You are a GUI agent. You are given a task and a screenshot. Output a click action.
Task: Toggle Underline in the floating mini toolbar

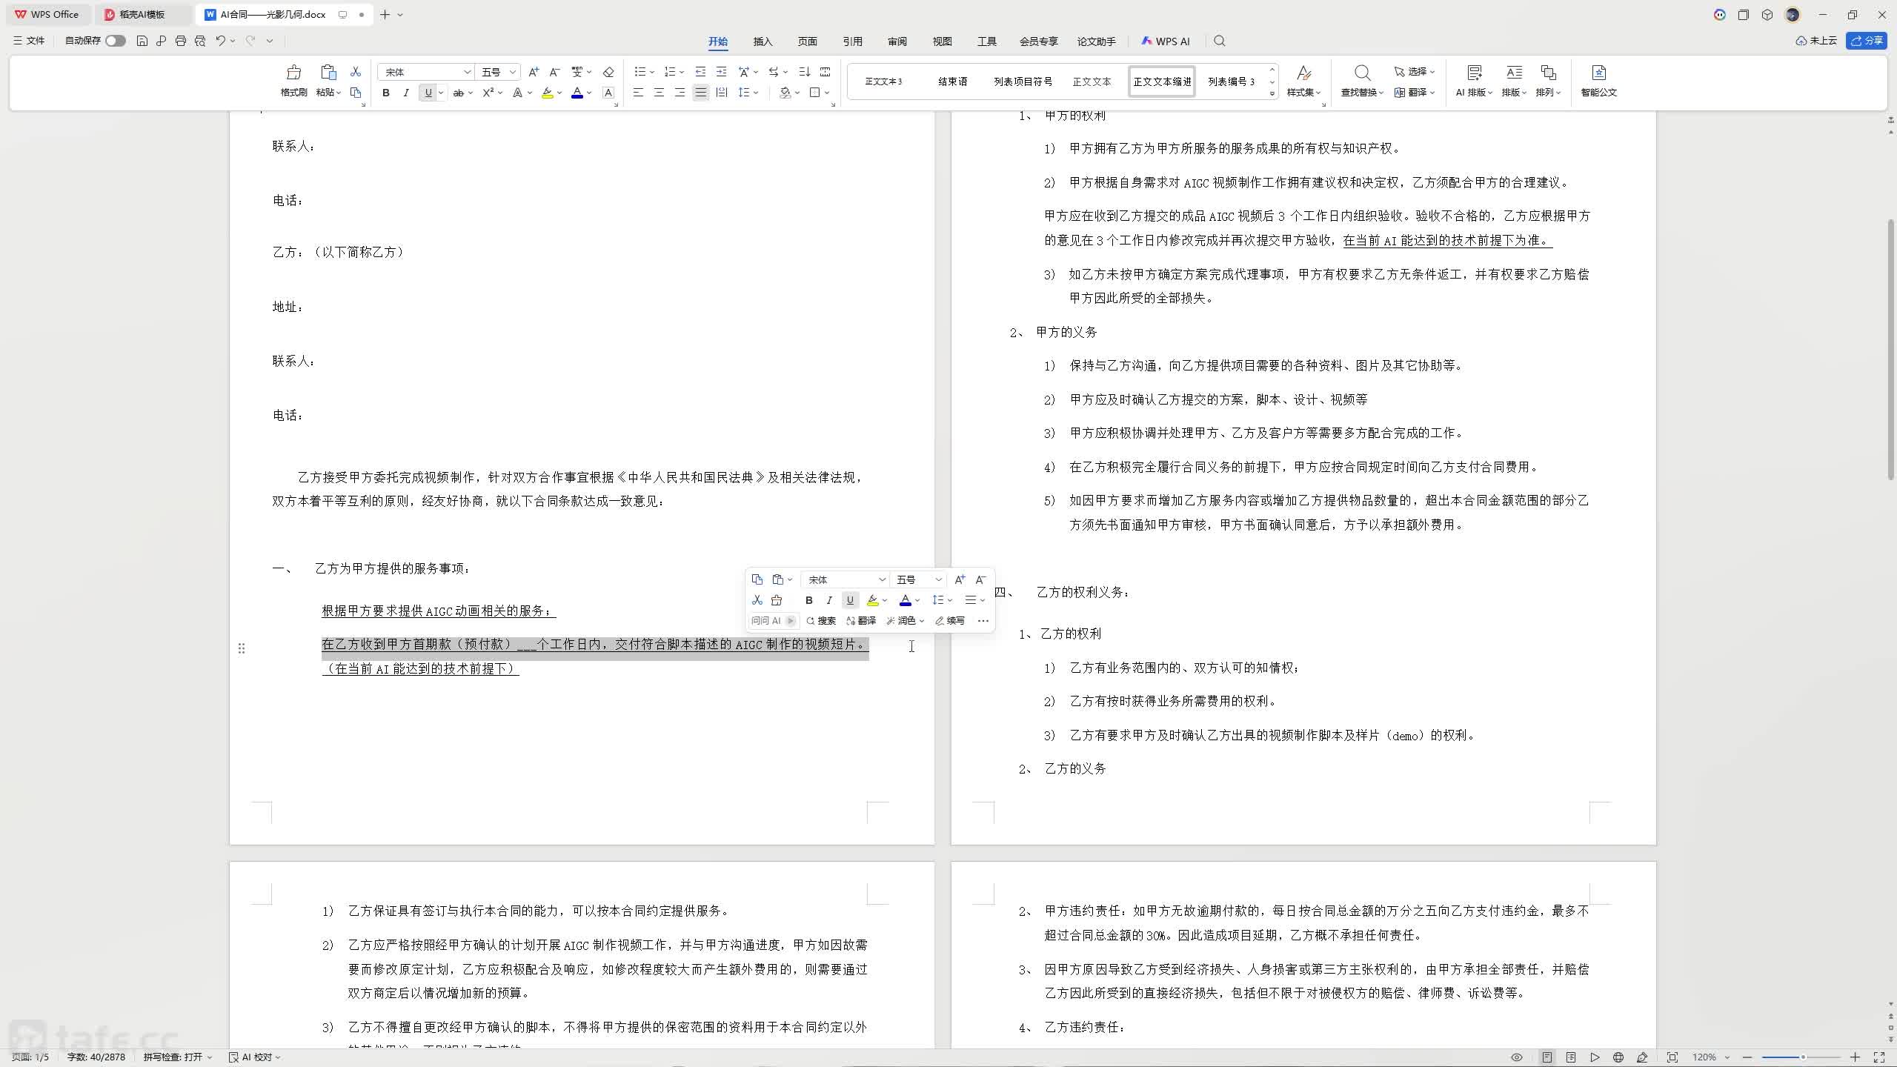[850, 600]
